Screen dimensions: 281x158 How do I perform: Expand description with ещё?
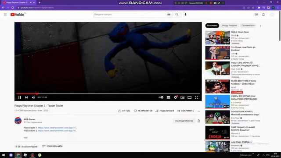(x=25, y=137)
